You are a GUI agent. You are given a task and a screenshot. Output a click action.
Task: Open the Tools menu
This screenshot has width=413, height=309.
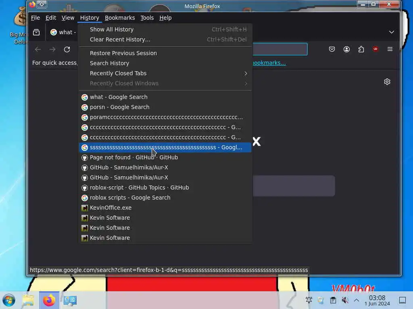point(147,18)
